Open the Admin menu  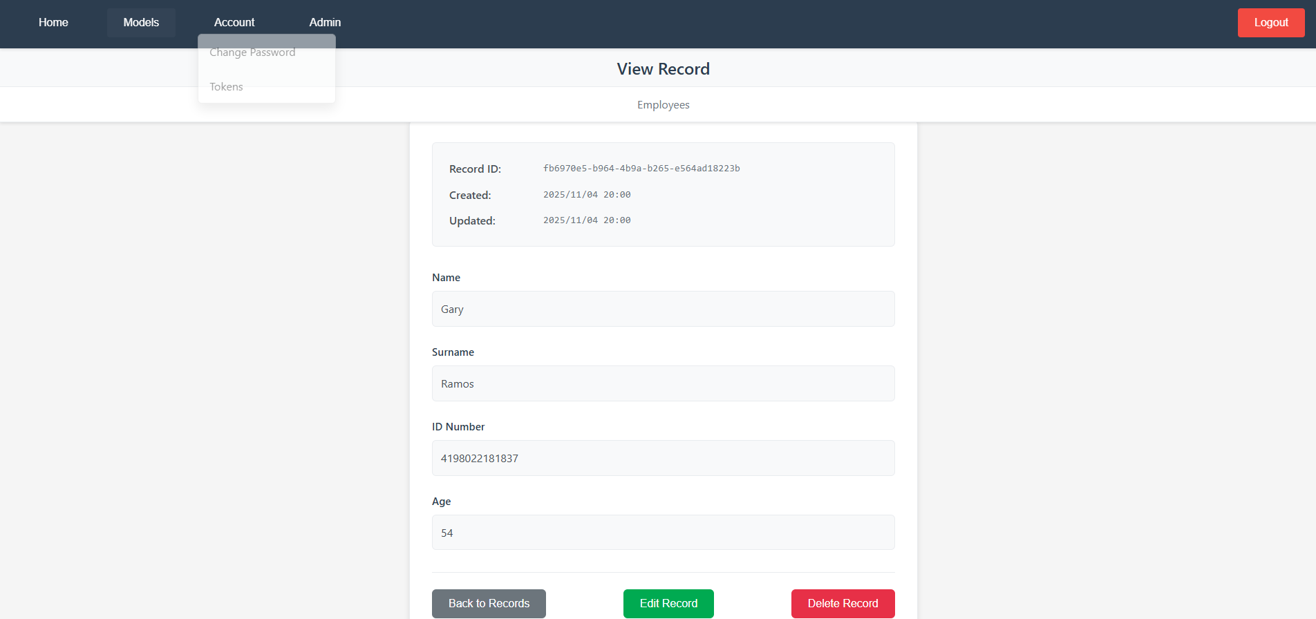pos(325,23)
